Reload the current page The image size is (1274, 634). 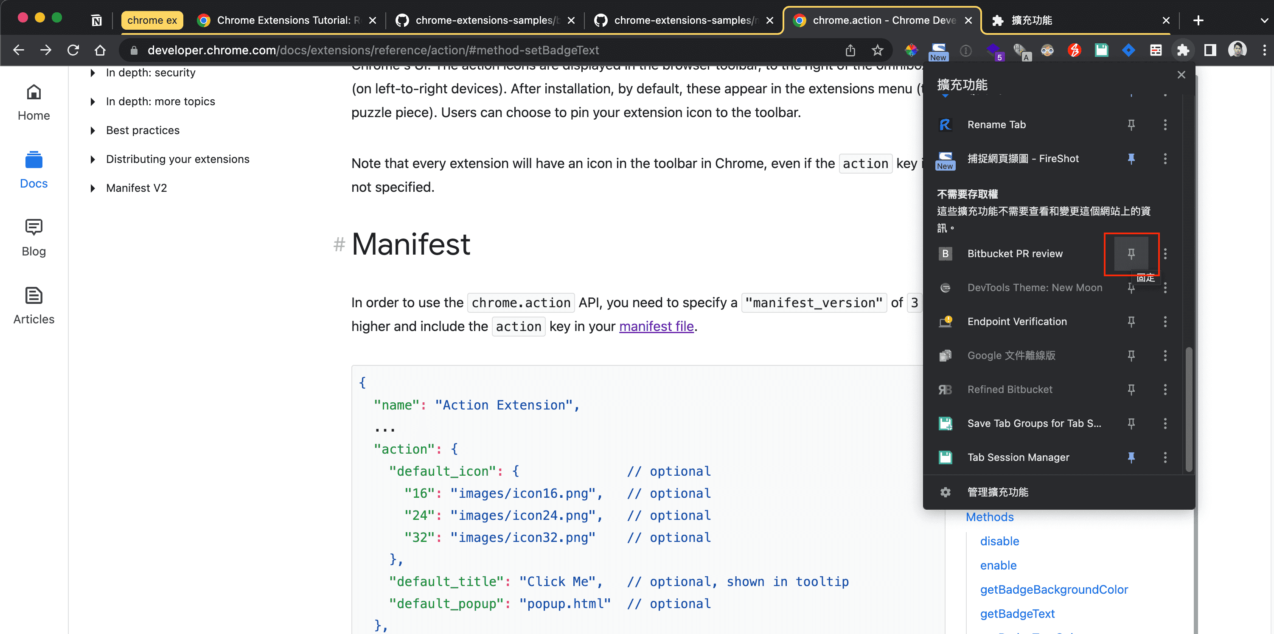point(73,50)
